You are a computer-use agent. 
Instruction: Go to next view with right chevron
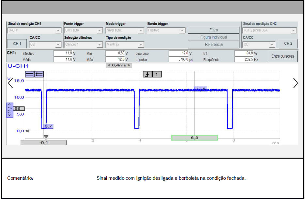295,83
